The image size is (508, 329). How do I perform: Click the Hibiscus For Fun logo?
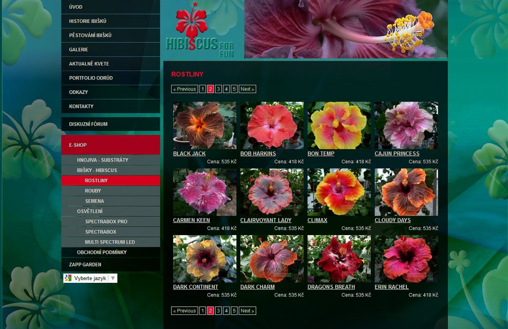(200, 30)
